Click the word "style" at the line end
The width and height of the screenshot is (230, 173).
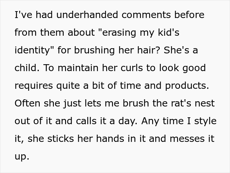click(x=205, y=121)
